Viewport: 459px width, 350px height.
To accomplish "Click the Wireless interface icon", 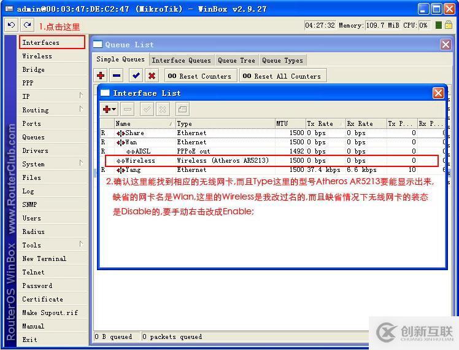I will (x=121, y=161).
